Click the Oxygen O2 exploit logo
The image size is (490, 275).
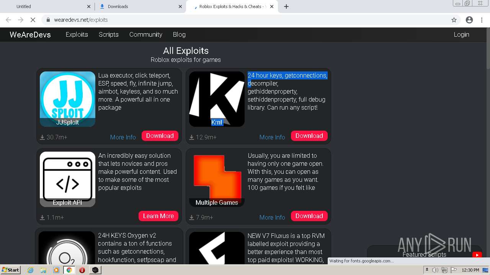pos(67,247)
